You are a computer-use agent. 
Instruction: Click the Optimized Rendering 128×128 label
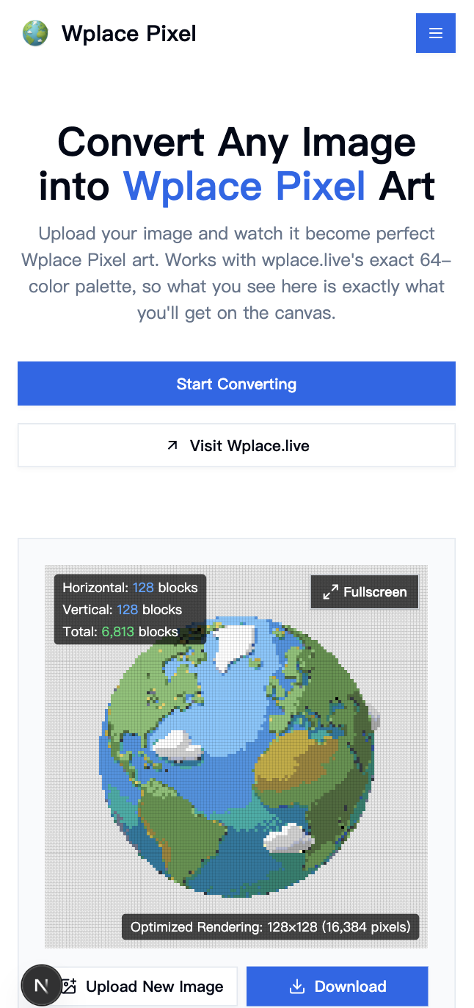click(x=270, y=927)
